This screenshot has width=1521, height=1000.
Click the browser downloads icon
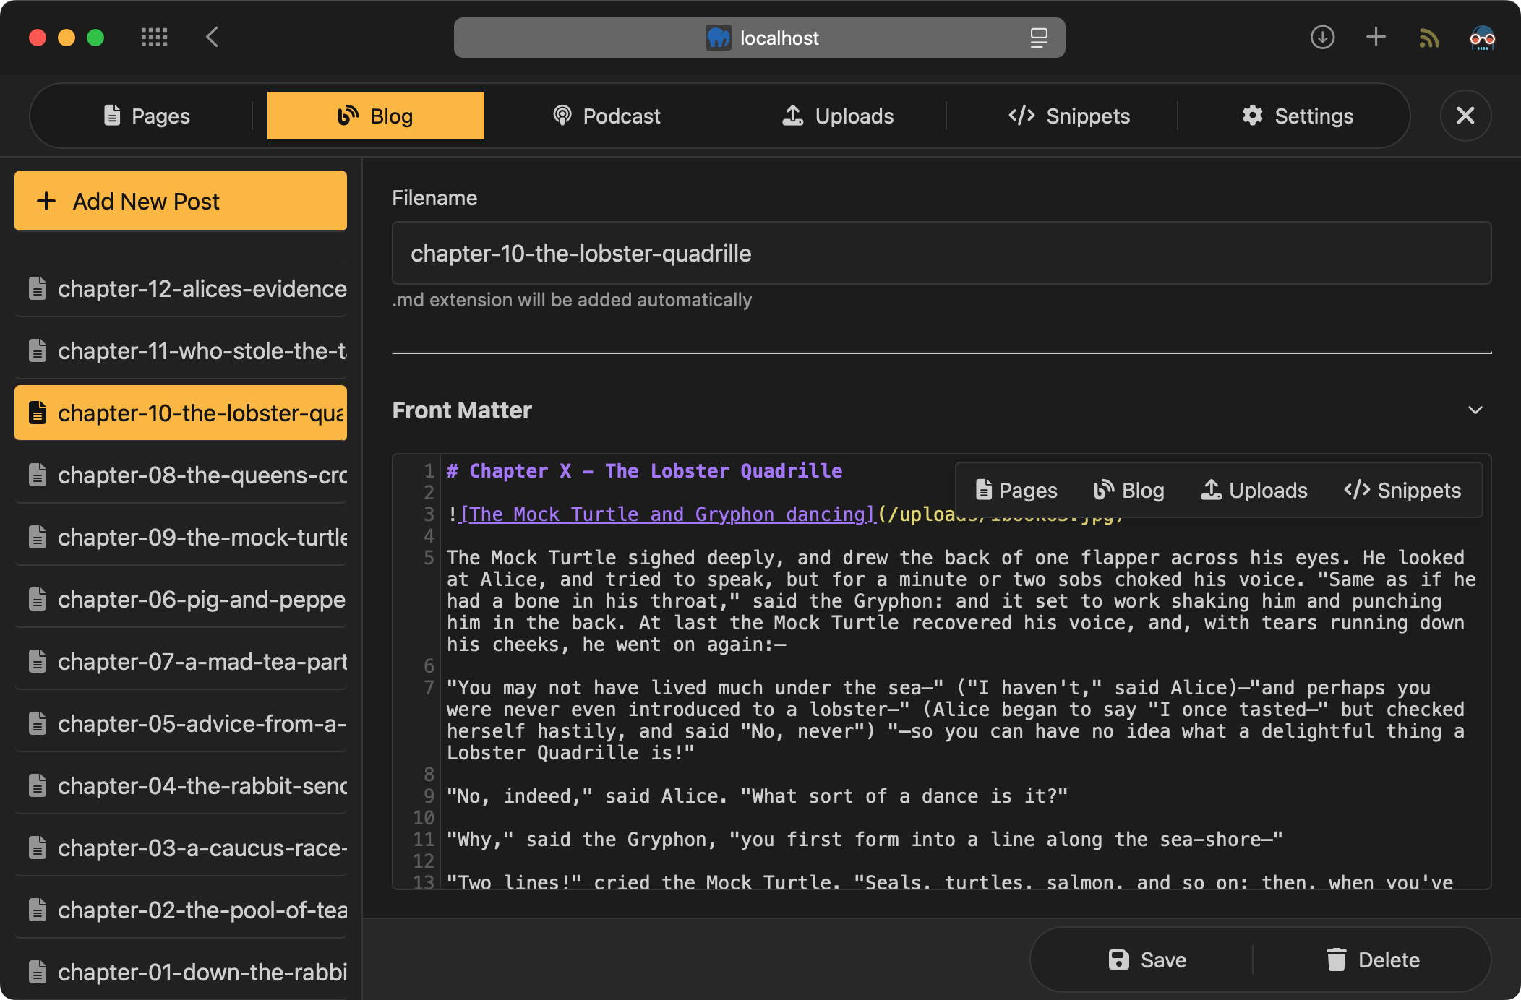tap(1322, 38)
